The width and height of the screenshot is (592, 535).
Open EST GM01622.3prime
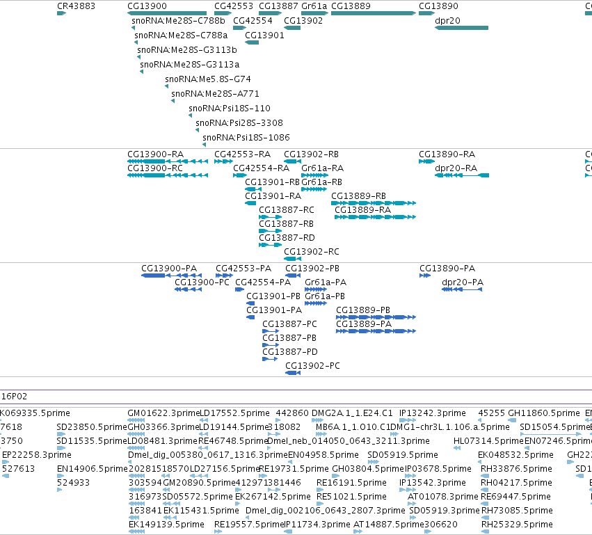point(136,420)
